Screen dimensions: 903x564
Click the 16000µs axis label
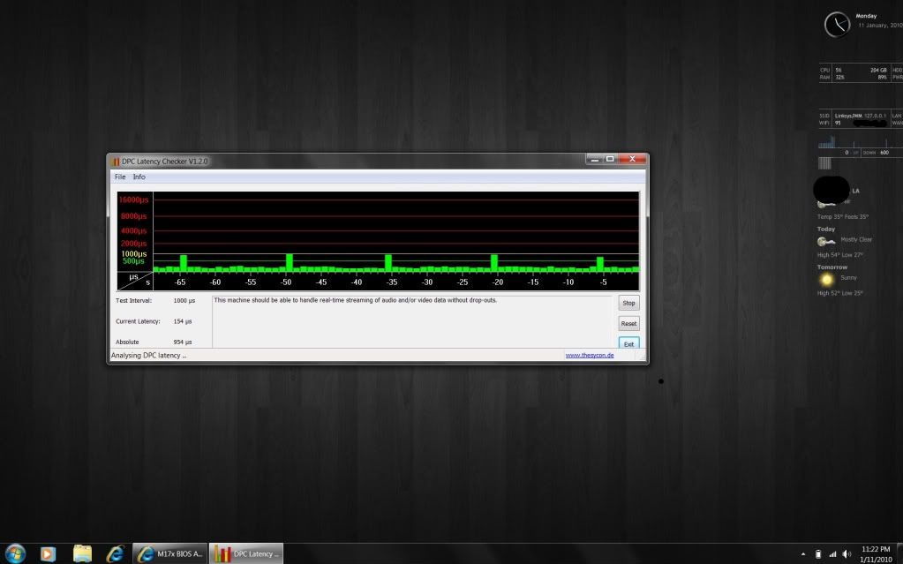(x=133, y=199)
